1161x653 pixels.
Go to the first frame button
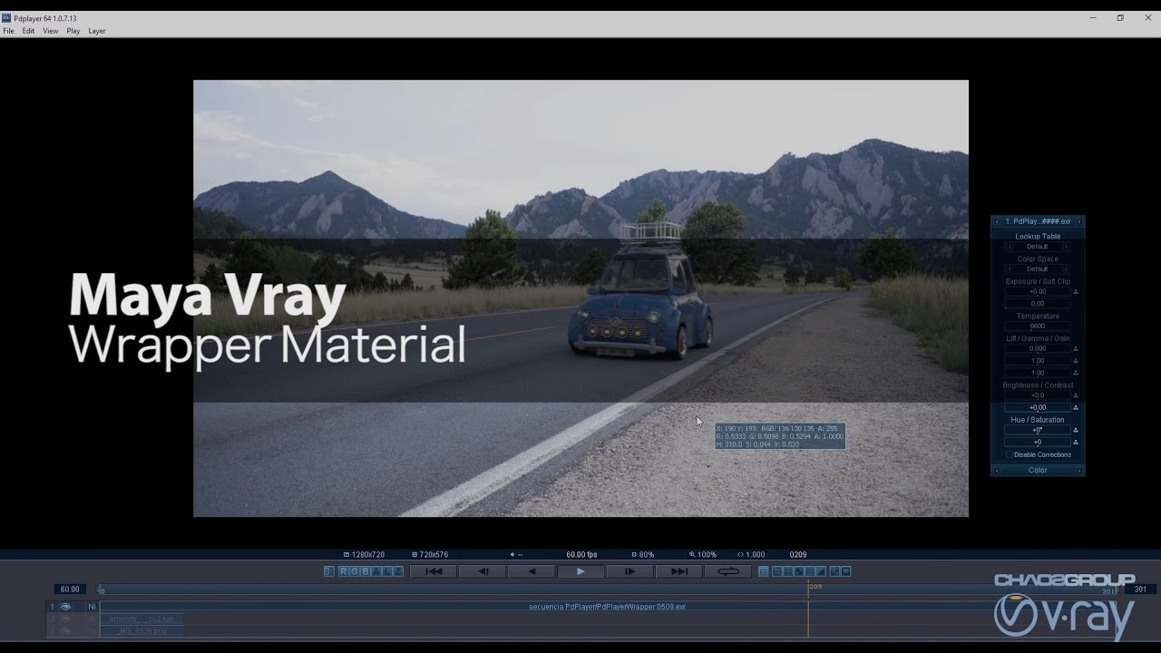click(x=434, y=571)
